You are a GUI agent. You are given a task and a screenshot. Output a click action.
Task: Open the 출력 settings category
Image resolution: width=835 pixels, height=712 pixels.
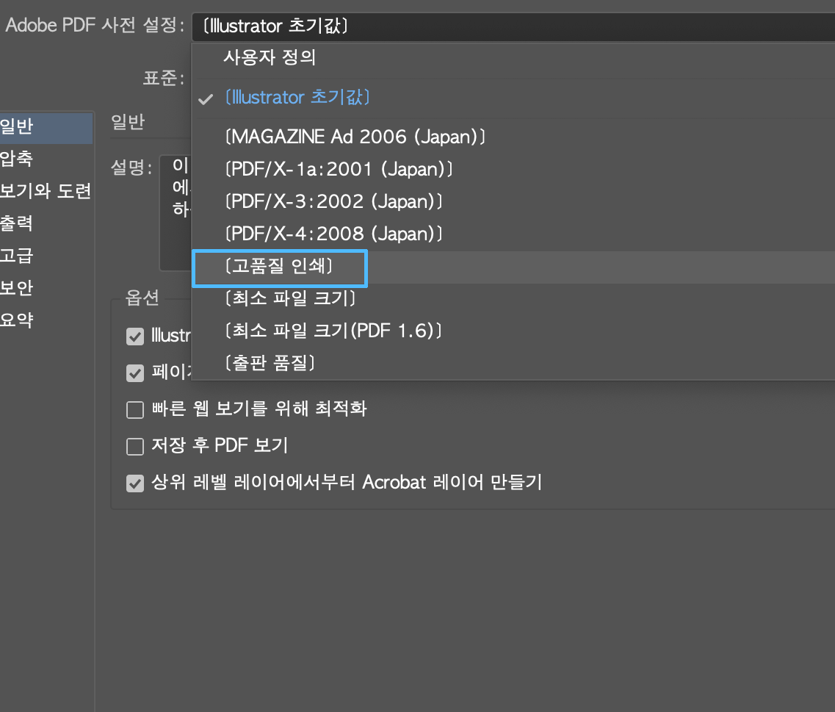pos(46,224)
